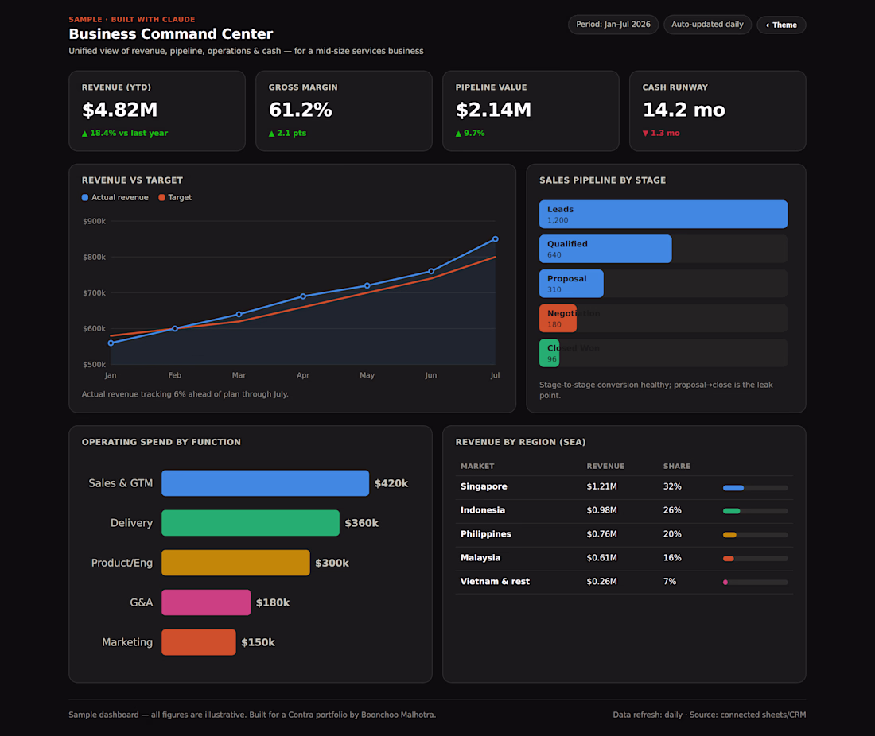This screenshot has width=875, height=736.
Task: Click the Sales Pipeline by Stage heading
Action: point(602,180)
